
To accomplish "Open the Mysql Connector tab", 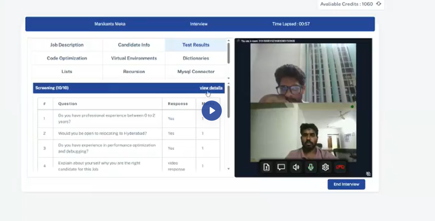I will [x=196, y=72].
